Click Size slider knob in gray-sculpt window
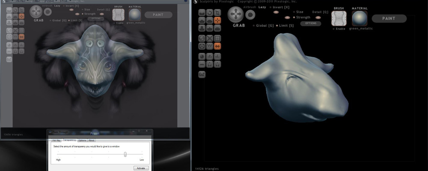The height and width of the screenshot is (171, 428). pos(276,12)
